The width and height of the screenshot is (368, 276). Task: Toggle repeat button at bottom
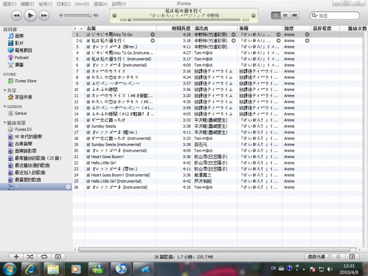tap(44, 257)
